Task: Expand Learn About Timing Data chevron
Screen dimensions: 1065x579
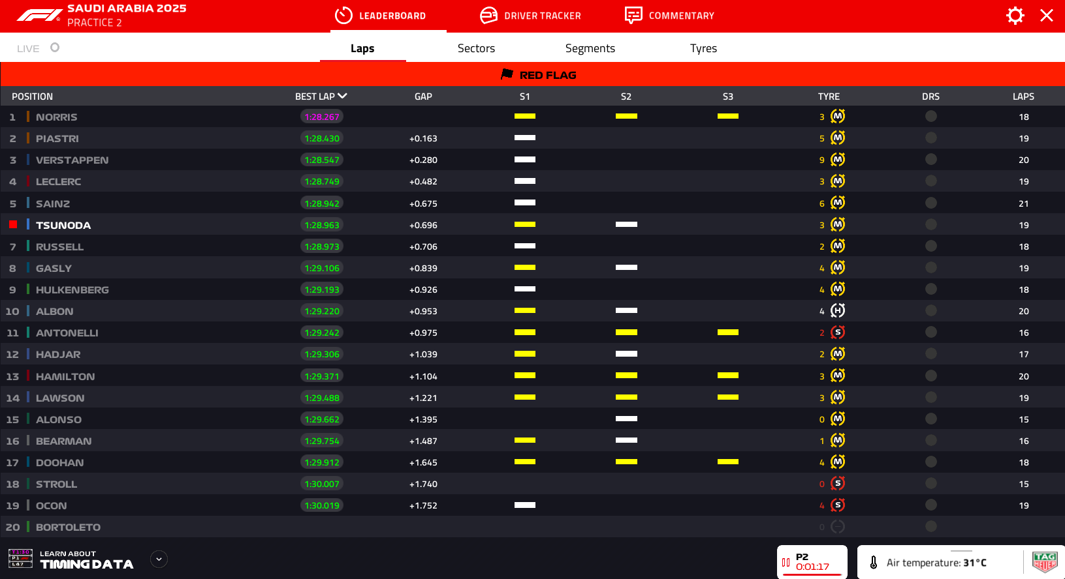Action: [x=159, y=559]
